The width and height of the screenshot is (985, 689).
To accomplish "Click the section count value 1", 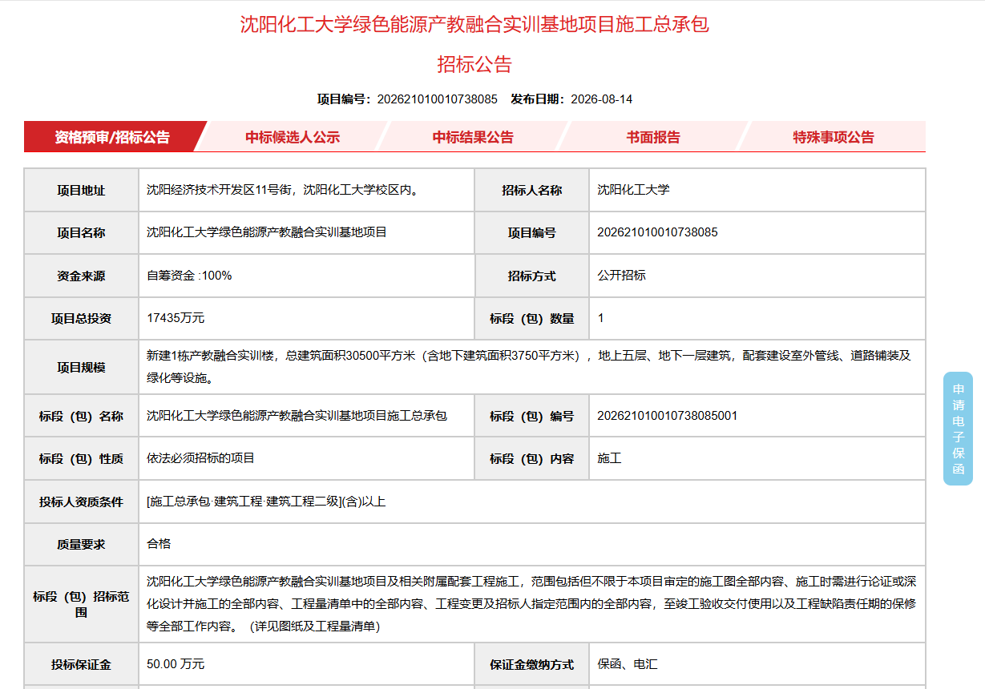I will coord(601,318).
